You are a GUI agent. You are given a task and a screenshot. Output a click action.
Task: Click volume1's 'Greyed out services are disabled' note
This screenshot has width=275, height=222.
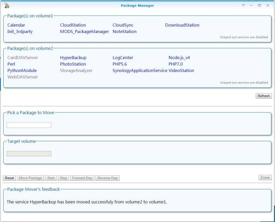click(x=244, y=37)
